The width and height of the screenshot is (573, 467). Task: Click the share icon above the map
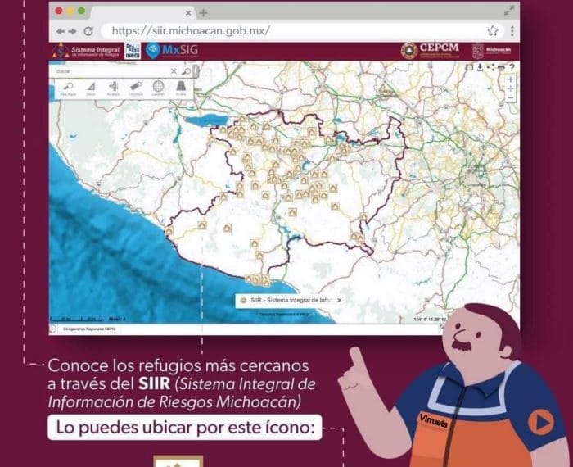pyautogui.click(x=491, y=67)
